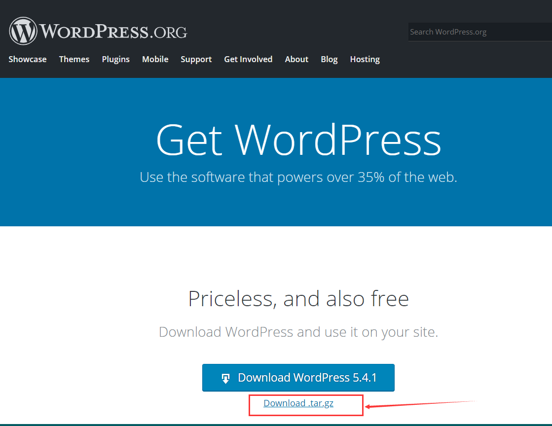
Task: Click the WordPress.org wordmark
Action: click(x=113, y=31)
